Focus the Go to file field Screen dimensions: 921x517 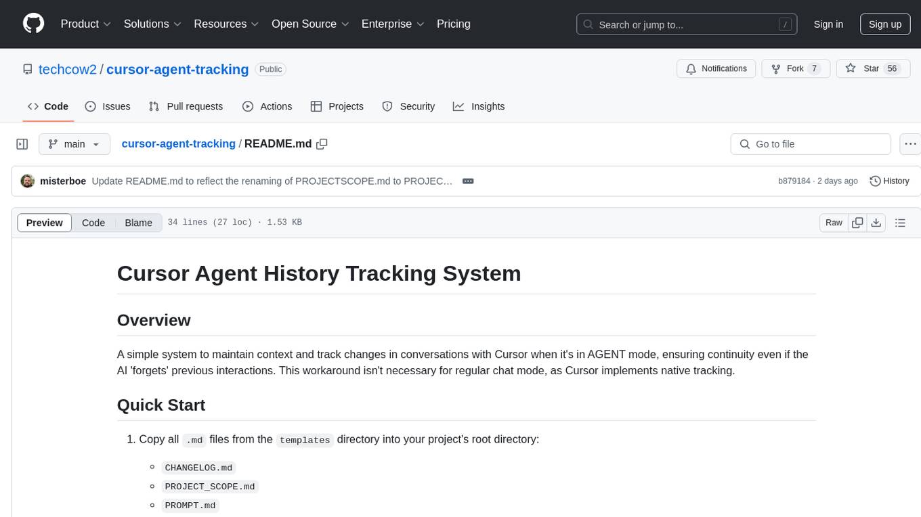click(811, 144)
